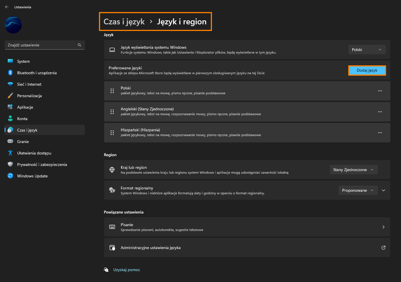Select Prywatność i zabezpieczenia in sidebar
Viewport: 401px width, 282px height.
[x=45, y=164]
